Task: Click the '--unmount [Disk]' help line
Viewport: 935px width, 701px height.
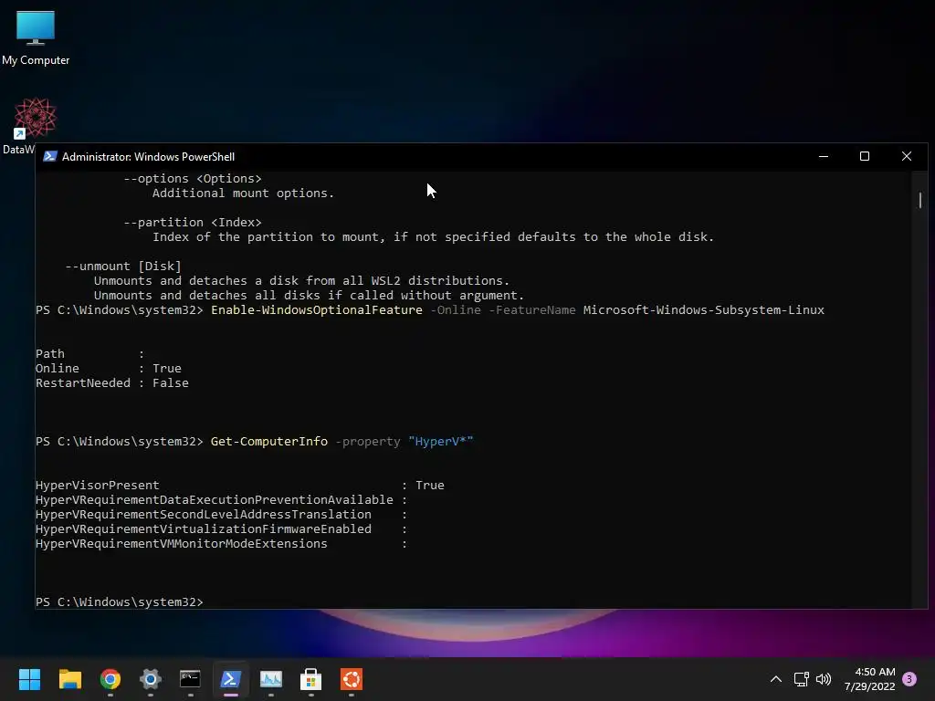Action: (x=123, y=266)
